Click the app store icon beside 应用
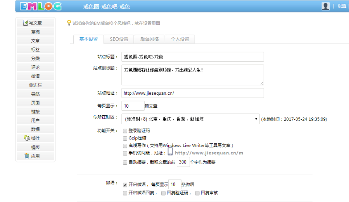The width and height of the screenshot is (349, 202). [x=27, y=156]
